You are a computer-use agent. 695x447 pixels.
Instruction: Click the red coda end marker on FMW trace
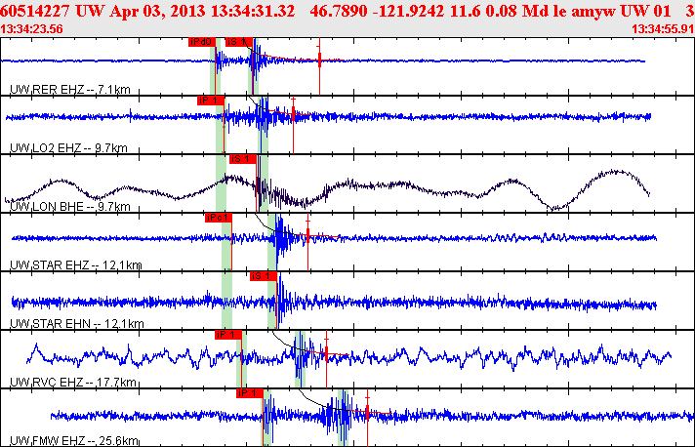coord(367,413)
